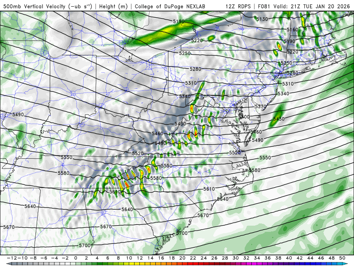Click the "44" colorbar tick label
Image resolution: width=354 pixels, height=266 pixels.
(310, 258)
